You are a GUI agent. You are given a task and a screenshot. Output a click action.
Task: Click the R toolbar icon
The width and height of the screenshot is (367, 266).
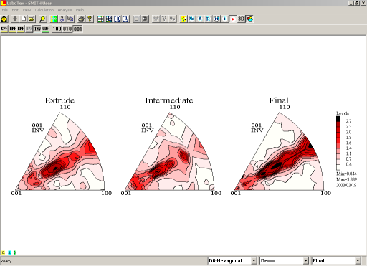[x=208, y=19]
